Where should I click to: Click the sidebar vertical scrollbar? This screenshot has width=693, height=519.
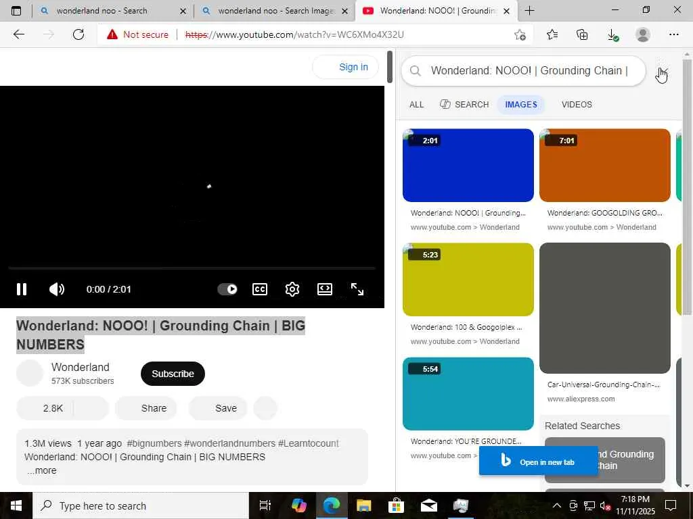tap(687, 188)
